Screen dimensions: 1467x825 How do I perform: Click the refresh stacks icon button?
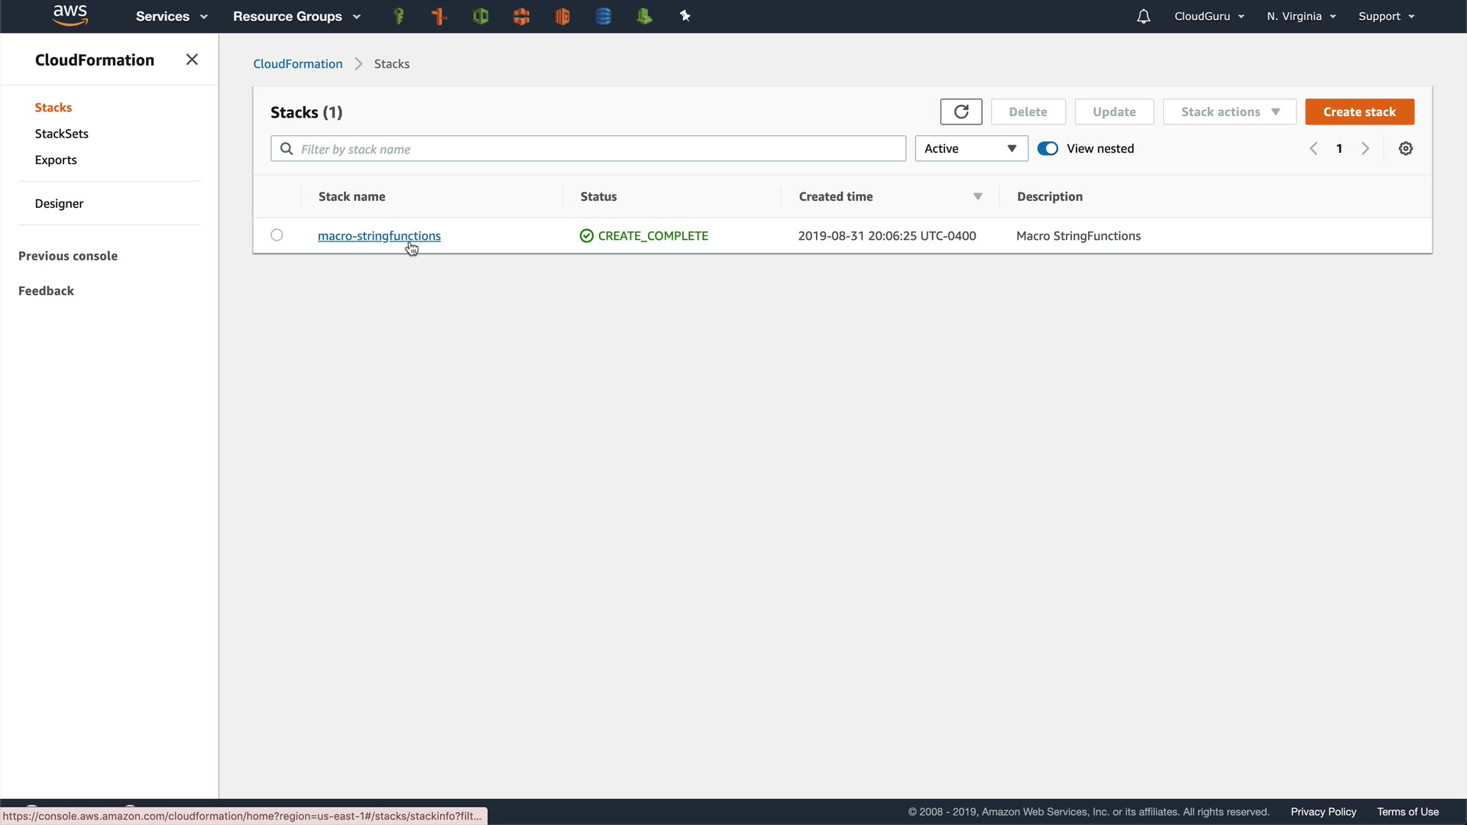(960, 112)
